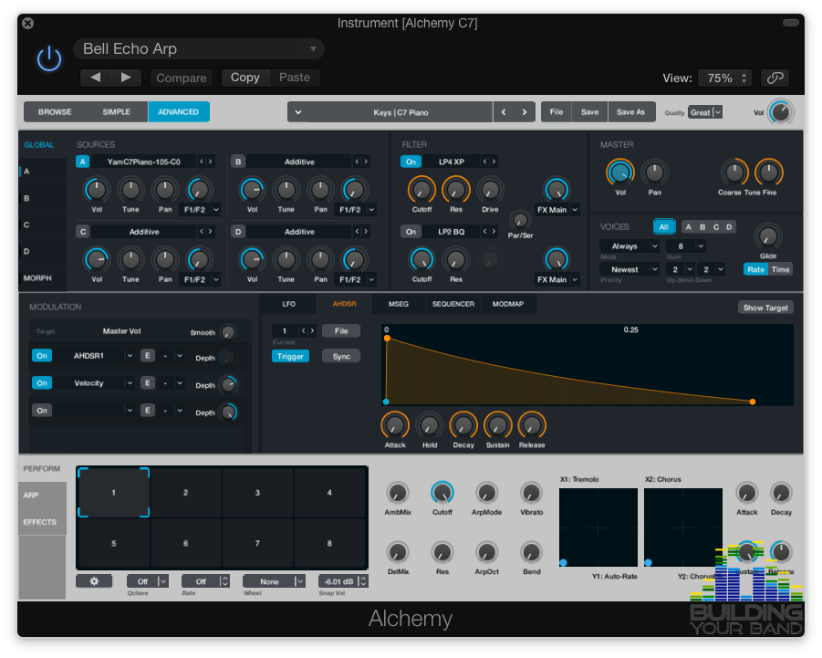
Task: Click the AHDSR Attack knob
Action: [x=395, y=425]
